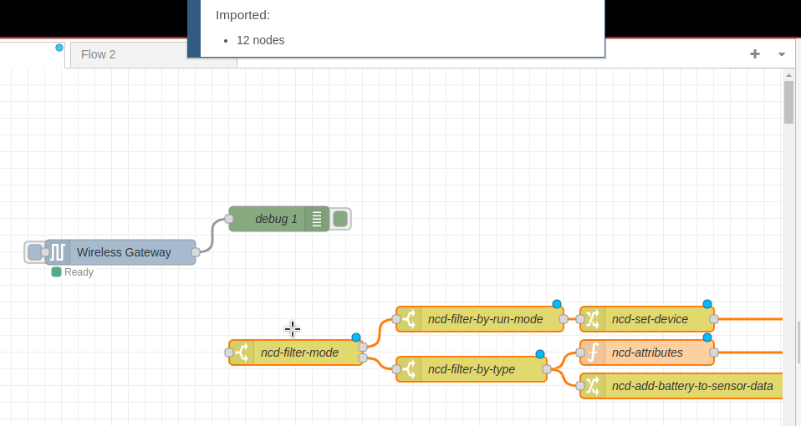Add a new flow tab
801x426 pixels.
755,54
